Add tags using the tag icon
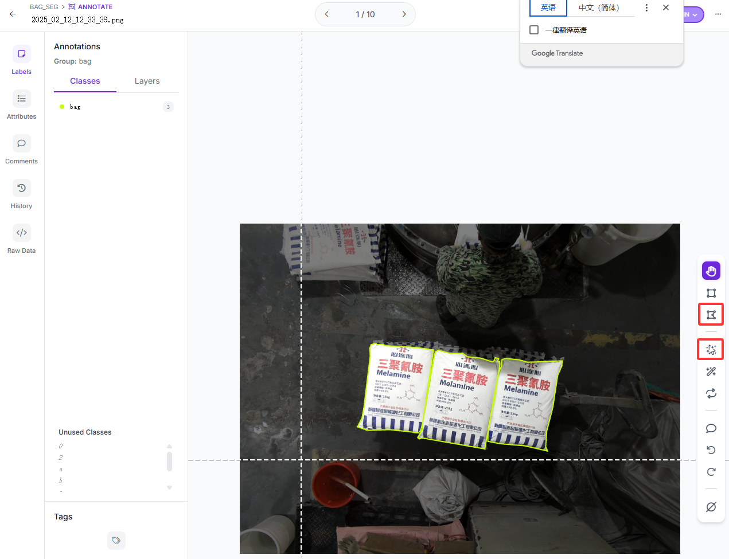 pyautogui.click(x=116, y=541)
